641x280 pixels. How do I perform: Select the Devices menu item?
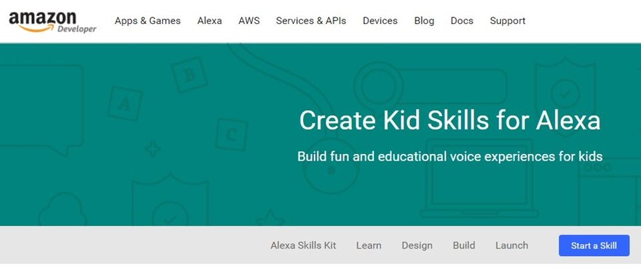click(380, 21)
